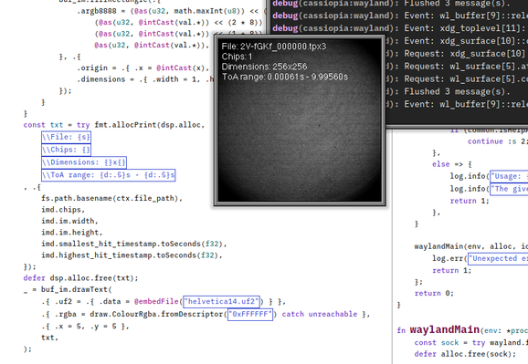Click the "\\File: {s}" string in code
The height and width of the screenshot is (364, 528).
66,137
